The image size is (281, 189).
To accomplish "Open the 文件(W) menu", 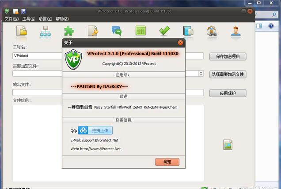I will tap(11, 19).
